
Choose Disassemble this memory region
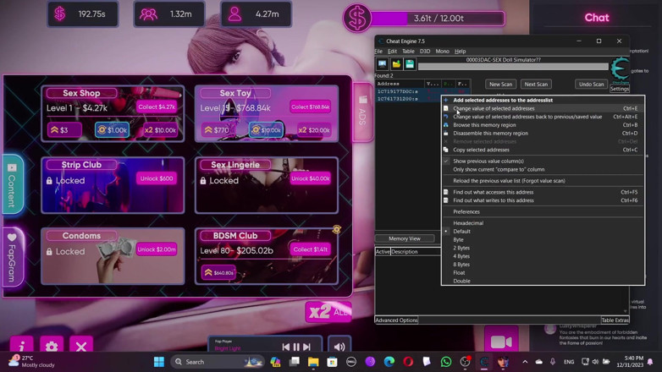pyautogui.click(x=543, y=134)
